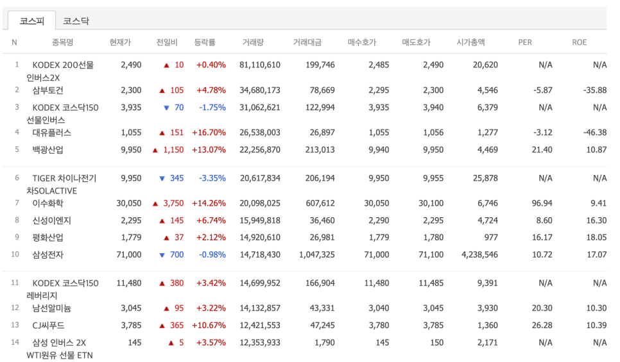
Task: Click the 거래량 column header
Action: coord(253,42)
